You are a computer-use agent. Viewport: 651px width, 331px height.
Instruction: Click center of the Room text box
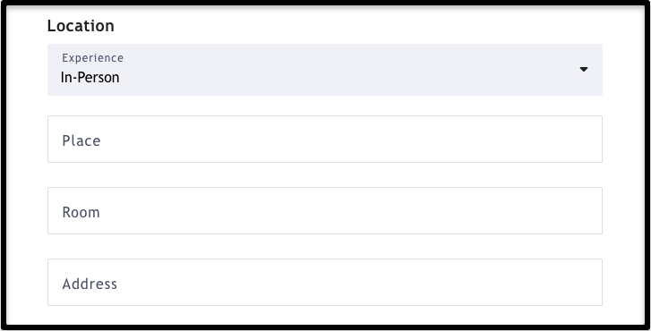tap(325, 211)
